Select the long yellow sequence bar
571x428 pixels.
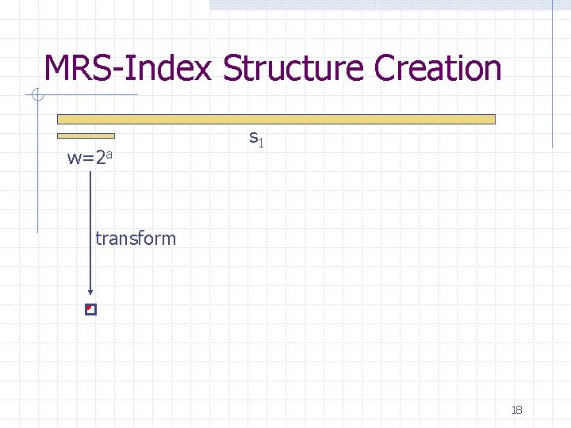click(276, 120)
